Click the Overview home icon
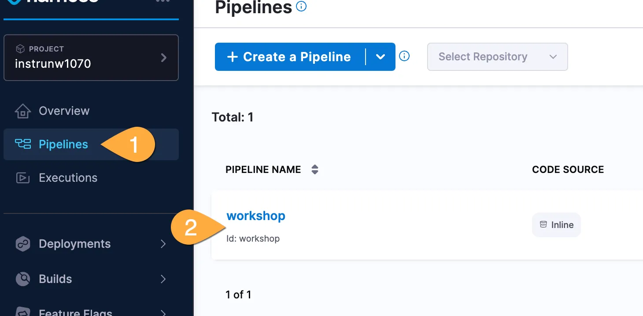This screenshot has height=316, width=643. pos(23,111)
